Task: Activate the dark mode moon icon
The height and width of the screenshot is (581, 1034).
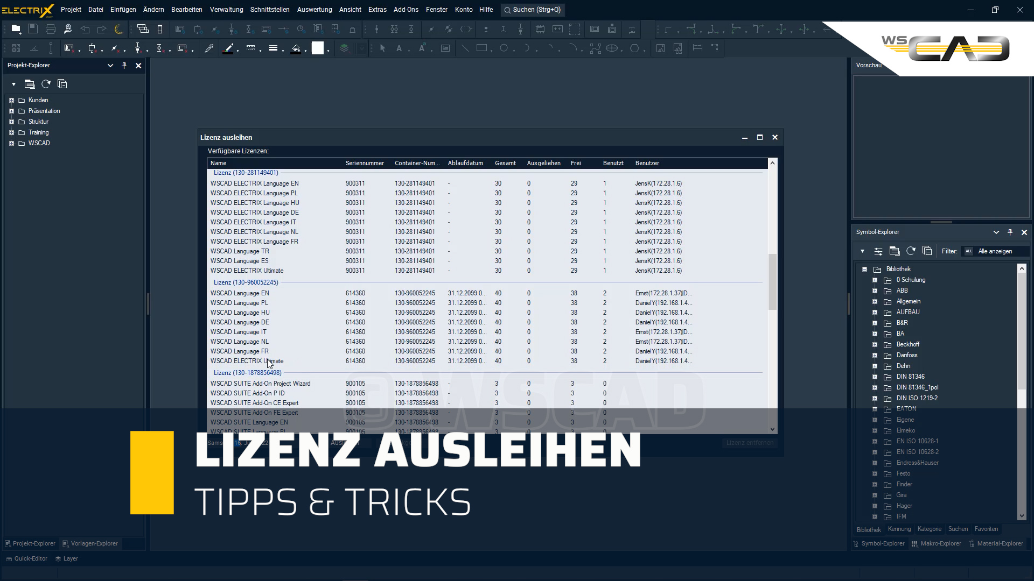Action: pos(118,29)
